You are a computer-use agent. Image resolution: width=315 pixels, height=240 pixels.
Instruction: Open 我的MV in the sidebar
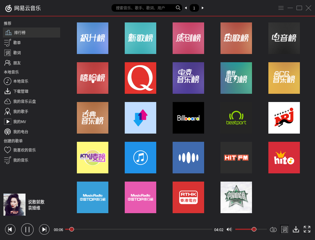coord(15,122)
